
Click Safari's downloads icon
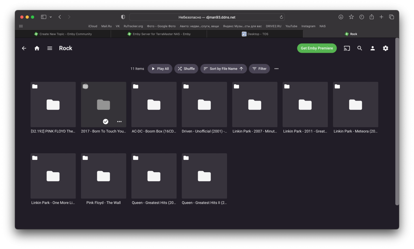tap(341, 17)
